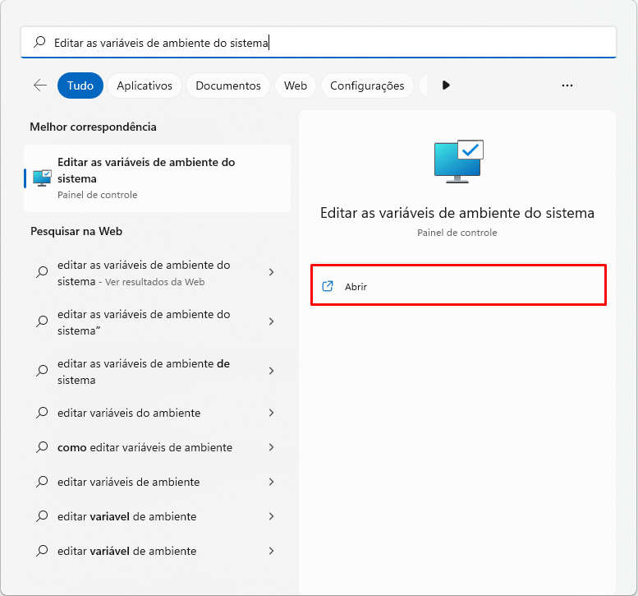Open the three-dots options menu
The height and width of the screenshot is (596, 638).
[x=567, y=85]
